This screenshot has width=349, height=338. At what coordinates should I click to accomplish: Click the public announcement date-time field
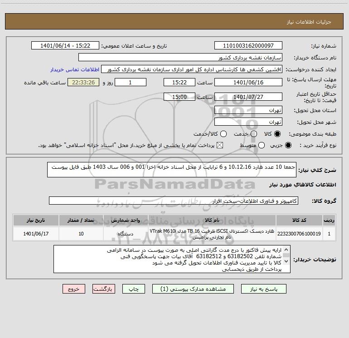[x=65, y=45]
